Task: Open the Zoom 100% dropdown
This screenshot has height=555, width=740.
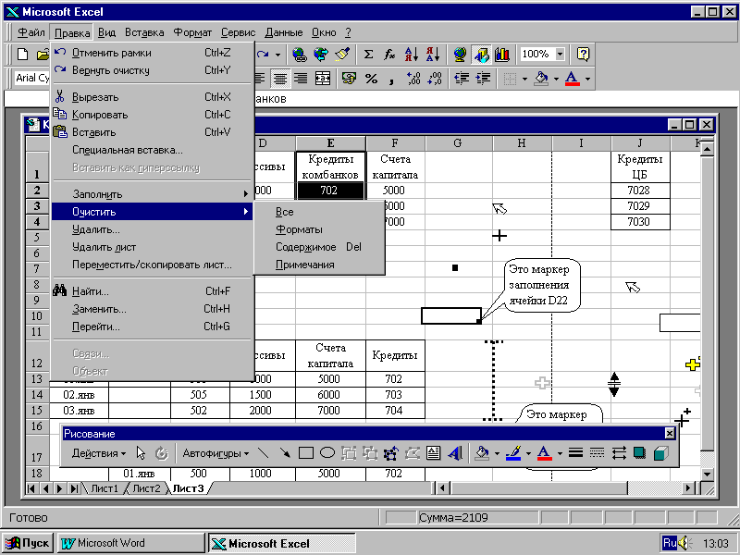Action: (x=560, y=55)
